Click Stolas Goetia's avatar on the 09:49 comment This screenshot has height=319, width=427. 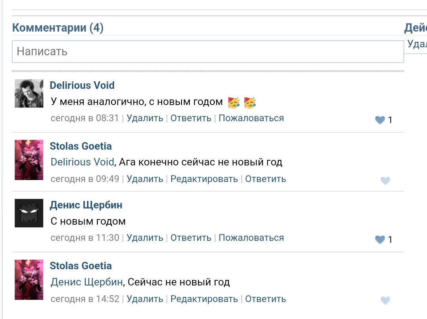tap(29, 160)
